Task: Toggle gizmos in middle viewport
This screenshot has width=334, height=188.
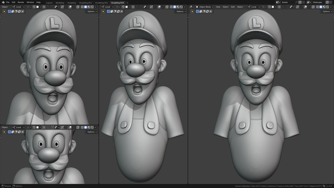Action: pyautogui.click(x=151, y=7)
